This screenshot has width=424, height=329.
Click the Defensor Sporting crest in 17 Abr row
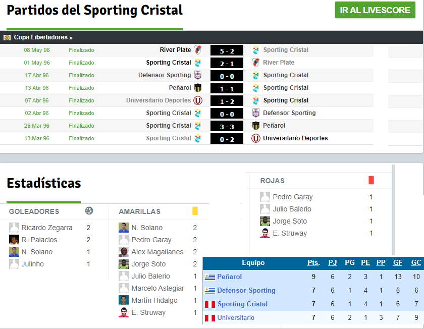click(x=198, y=75)
